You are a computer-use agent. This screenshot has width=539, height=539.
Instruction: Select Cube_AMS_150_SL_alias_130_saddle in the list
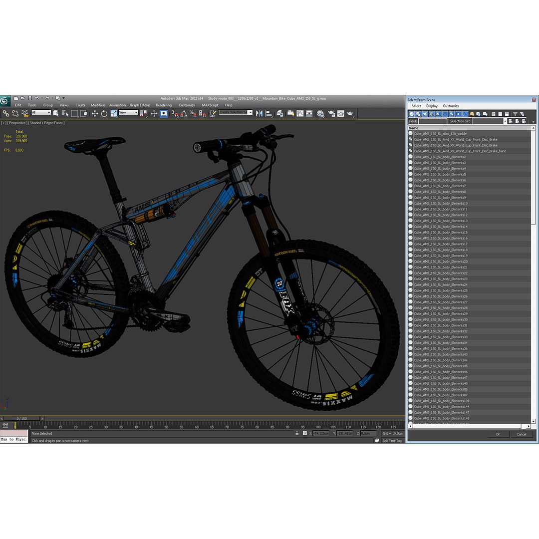[440, 133]
